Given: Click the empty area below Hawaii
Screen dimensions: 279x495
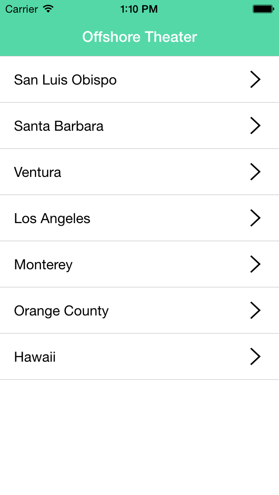Looking at the screenshot, I should (x=139, y=436).
